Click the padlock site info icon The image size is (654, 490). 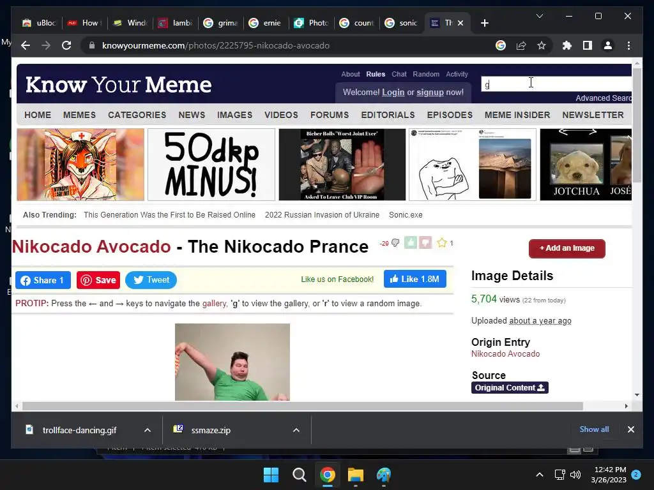(92, 45)
